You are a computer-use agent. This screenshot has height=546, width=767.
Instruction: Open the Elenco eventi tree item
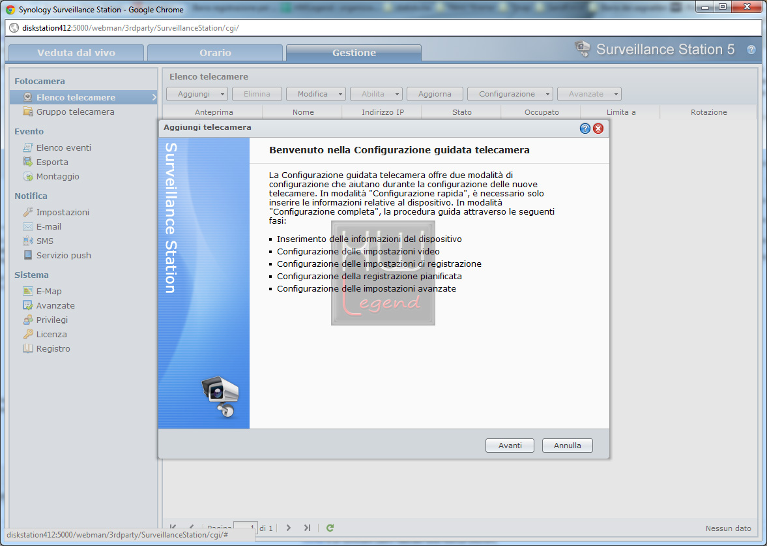[64, 147]
